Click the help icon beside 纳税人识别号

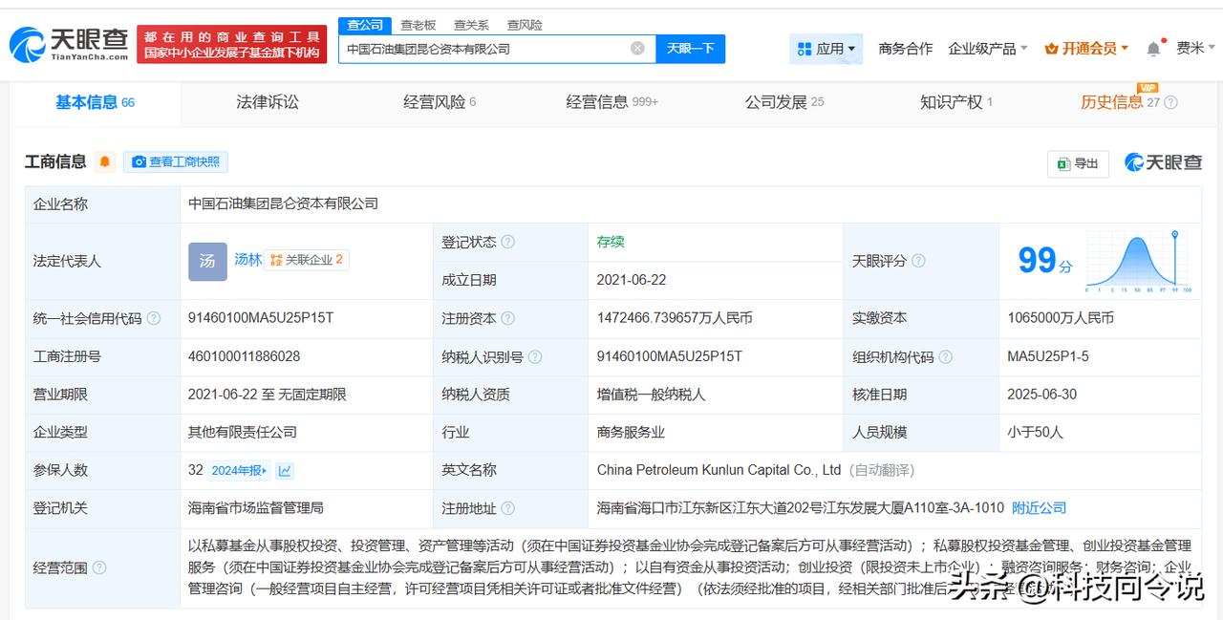(x=535, y=356)
